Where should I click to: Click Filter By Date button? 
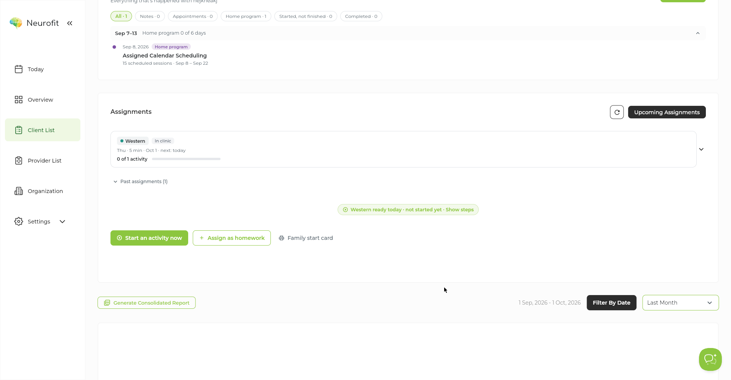tap(611, 303)
